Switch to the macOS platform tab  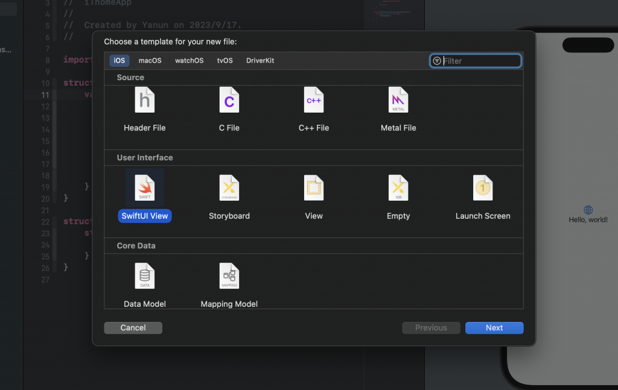[x=150, y=61]
